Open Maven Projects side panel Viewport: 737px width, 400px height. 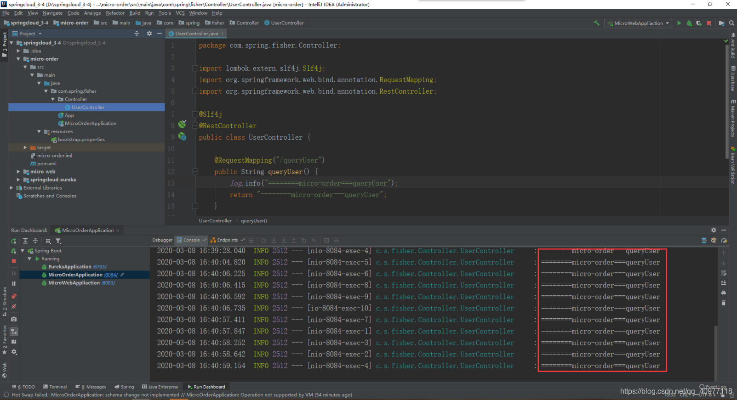point(733,118)
